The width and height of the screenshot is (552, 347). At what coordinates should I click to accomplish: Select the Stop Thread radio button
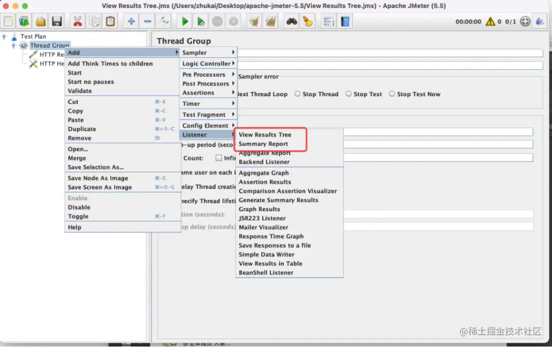pyautogui.click(x=297, y=94)
